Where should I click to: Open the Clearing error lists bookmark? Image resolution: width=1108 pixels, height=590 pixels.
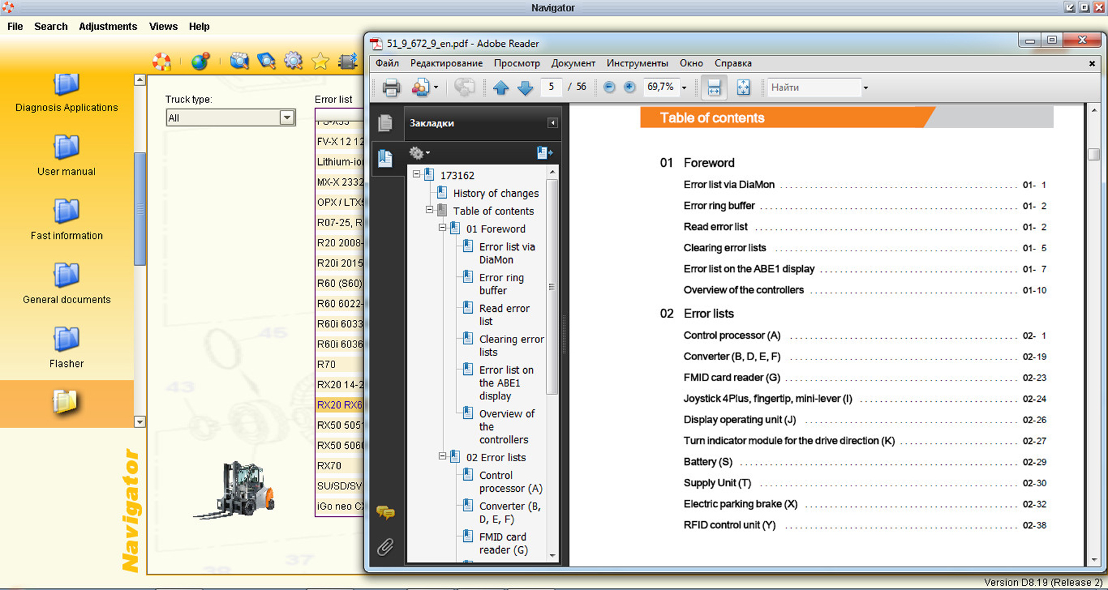point(511,345)
